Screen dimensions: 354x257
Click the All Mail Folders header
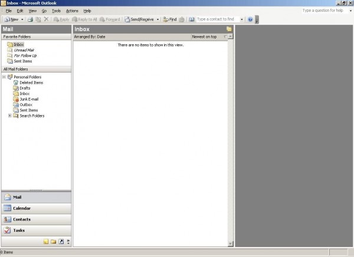coord(36,70)
